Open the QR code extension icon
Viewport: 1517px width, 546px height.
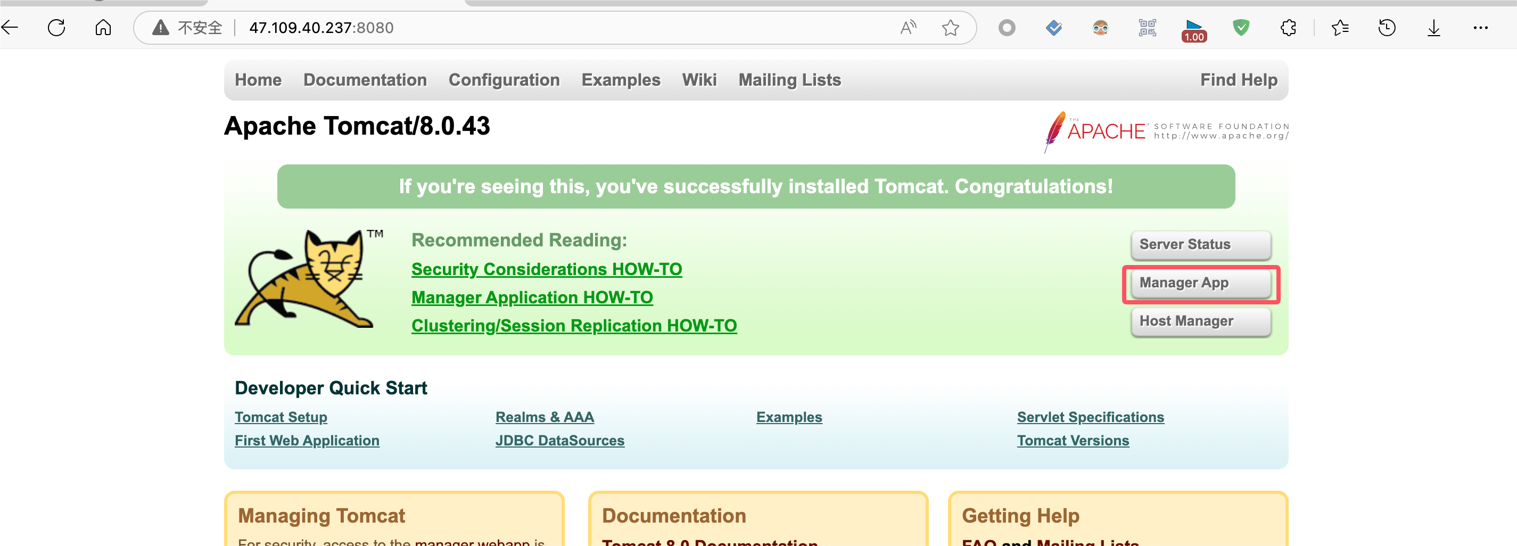(x=1147, y=27)
